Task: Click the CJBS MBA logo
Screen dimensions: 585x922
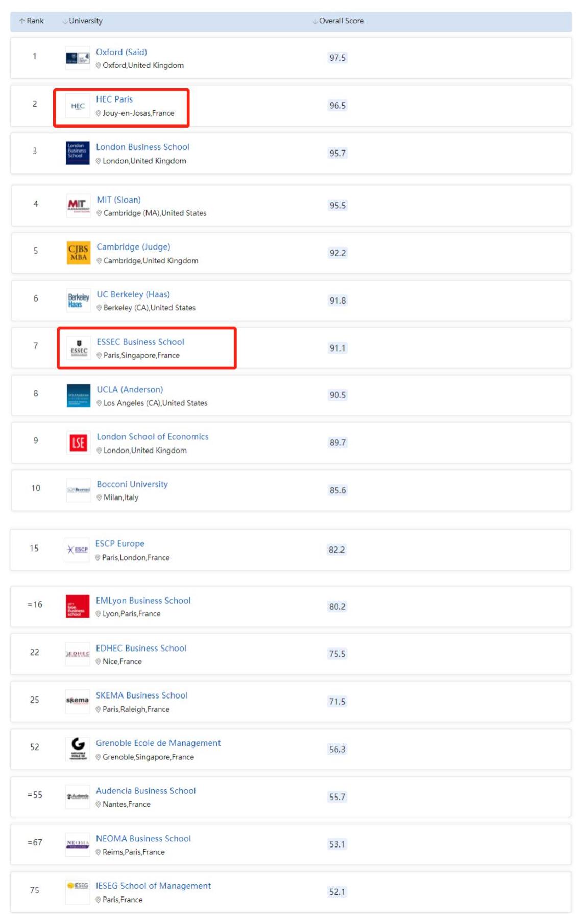Action: click(79, 253)
